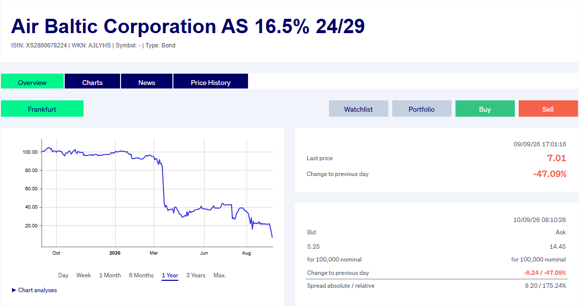Select the Frankfurt exchange button

coord(42,109)
